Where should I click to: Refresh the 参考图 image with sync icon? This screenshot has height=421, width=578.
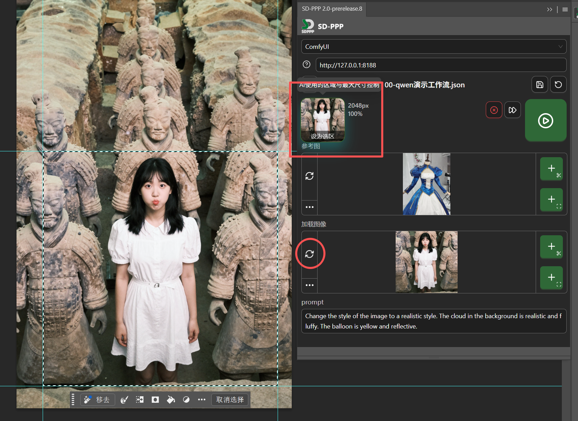pos(309,176)
